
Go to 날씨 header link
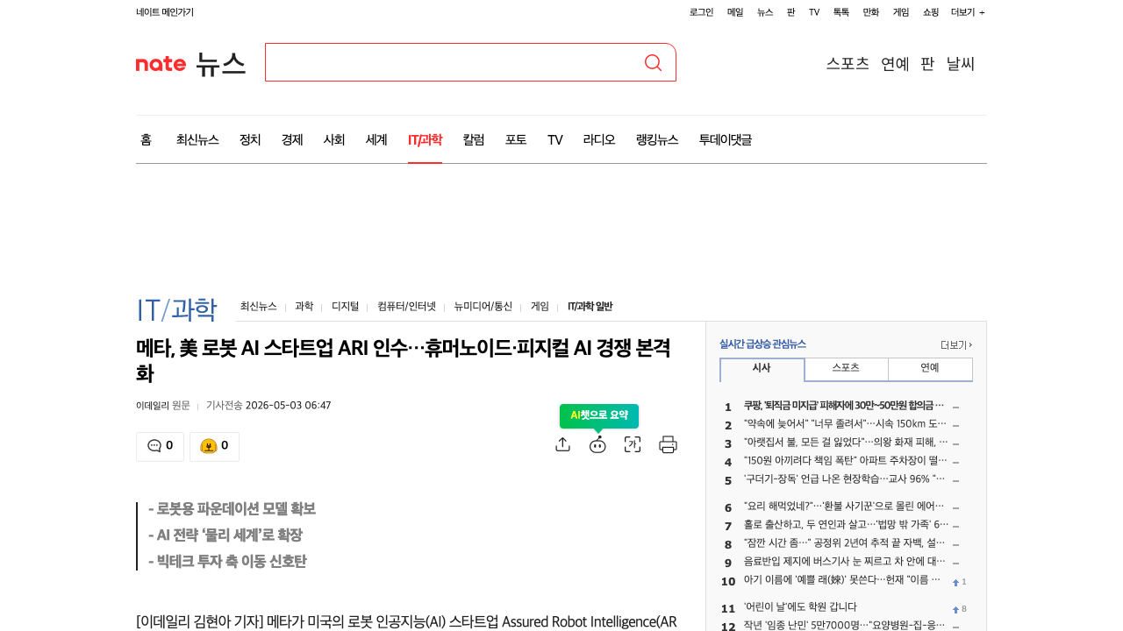pos(961,63)
